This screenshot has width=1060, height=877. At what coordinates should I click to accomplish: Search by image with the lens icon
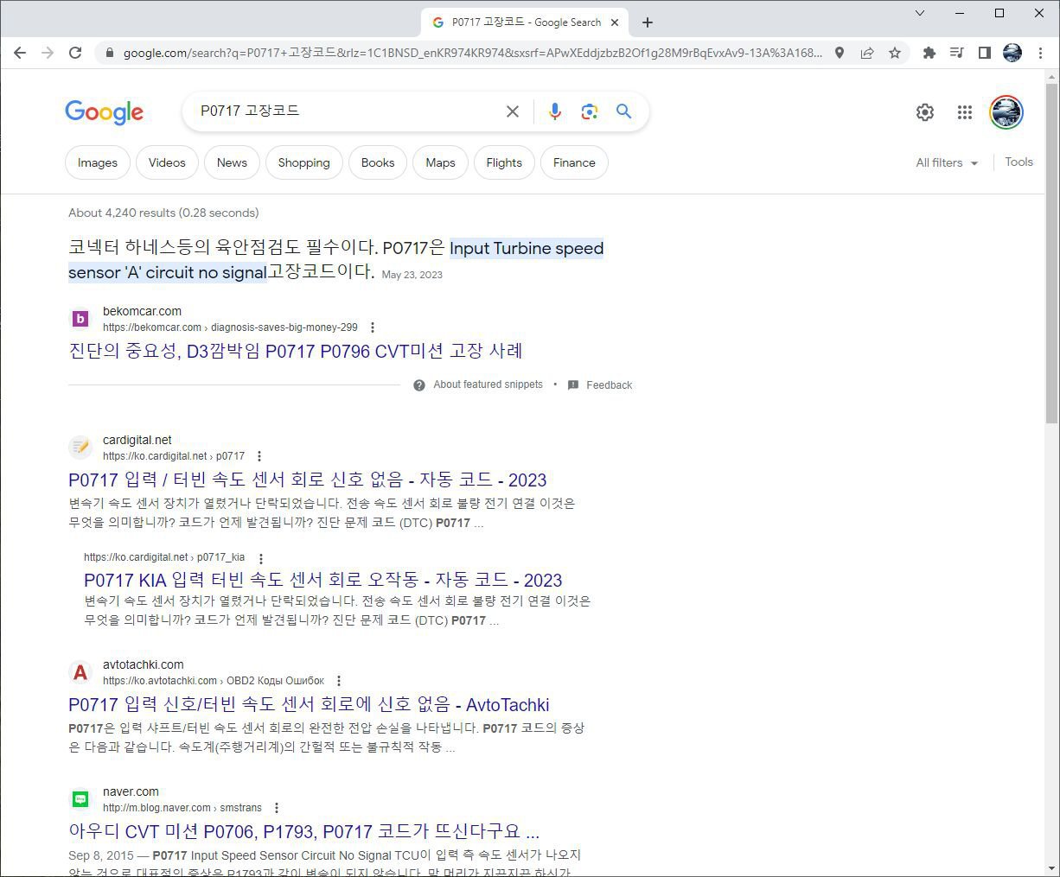(x=590, y=111)
